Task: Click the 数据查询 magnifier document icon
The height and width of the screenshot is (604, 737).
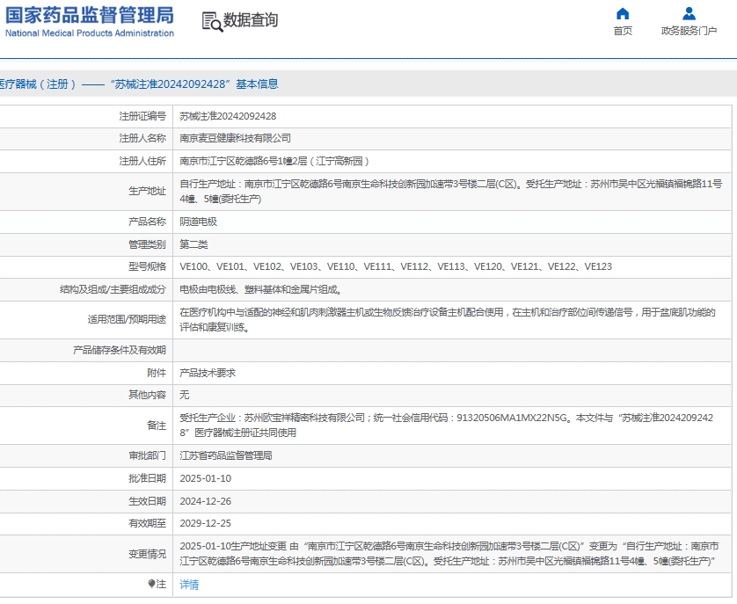Action: tap(211, 20)
